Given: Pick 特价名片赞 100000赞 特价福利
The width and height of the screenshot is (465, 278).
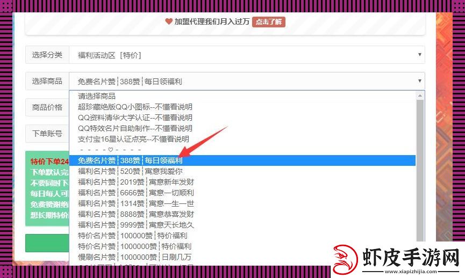Looking at the screenshot, I should point(242,236).
